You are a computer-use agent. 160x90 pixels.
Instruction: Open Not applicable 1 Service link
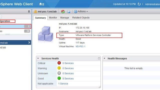tap(63, 84)
